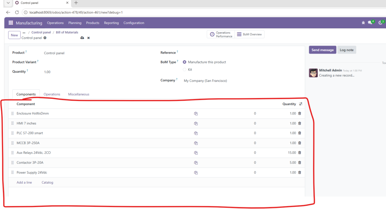
Task: Click the copy icon on PLC S7-200 smart row
Action: pos(196,133)
